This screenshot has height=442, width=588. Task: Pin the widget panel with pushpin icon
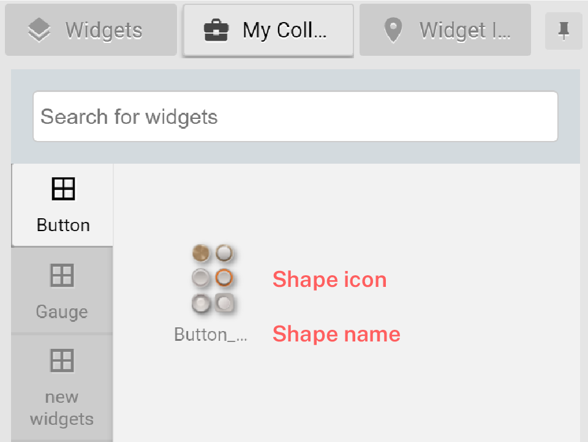coord(563,31)
